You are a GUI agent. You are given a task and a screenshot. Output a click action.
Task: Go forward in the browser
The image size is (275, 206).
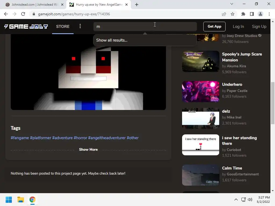pos(15,14)
